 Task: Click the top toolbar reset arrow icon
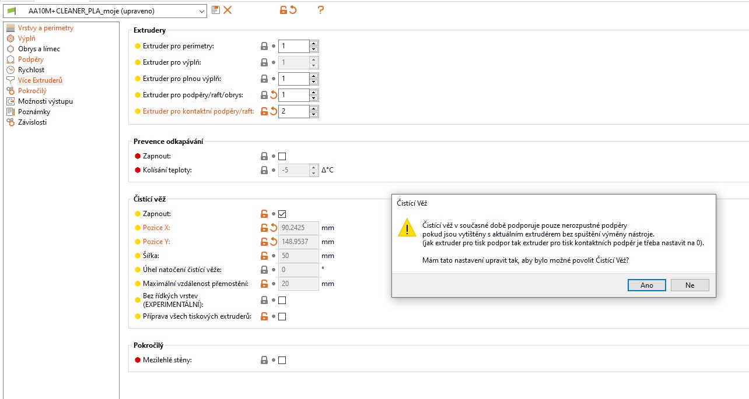click(293, 10)
